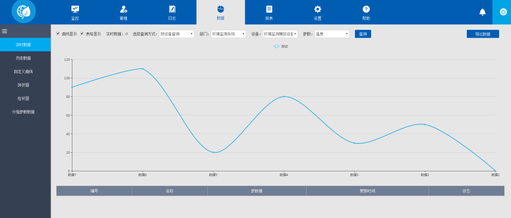511x218 pixels.
Task: Click the 导出数据 export button
Action: pos(483,34)
